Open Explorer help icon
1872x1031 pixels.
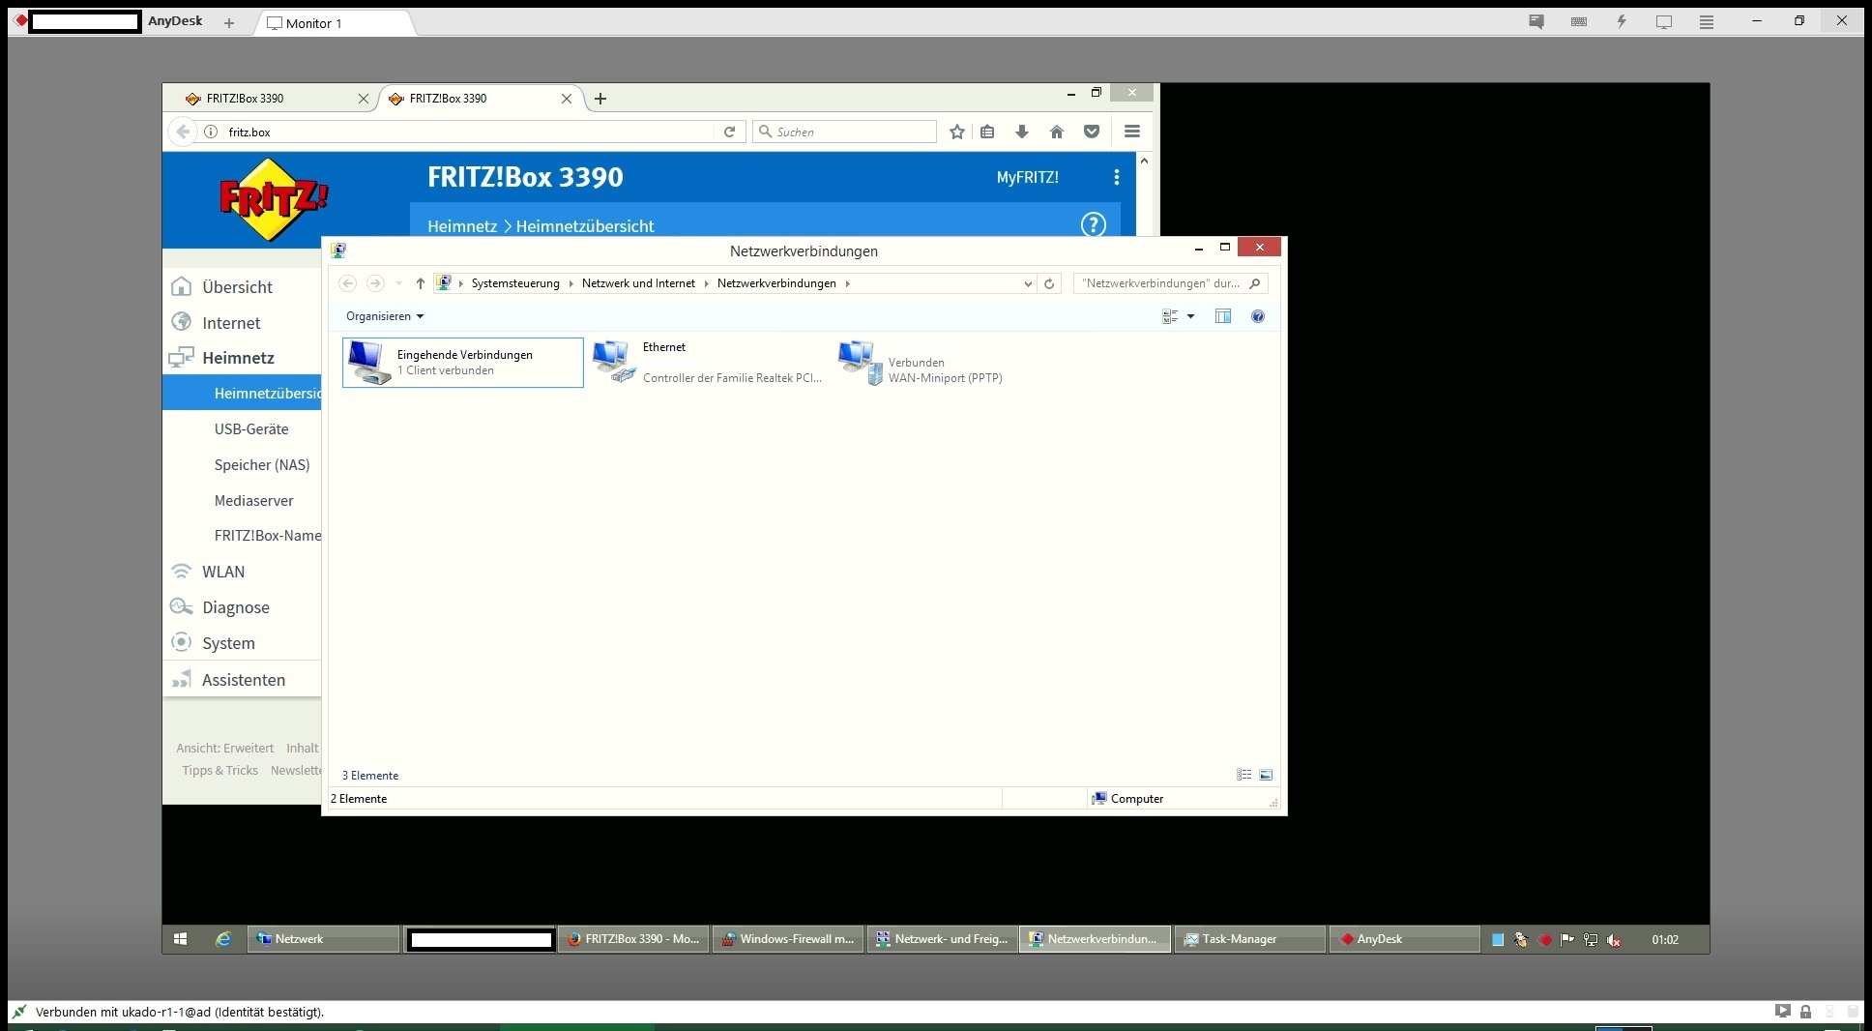(x=1258, y=316)
